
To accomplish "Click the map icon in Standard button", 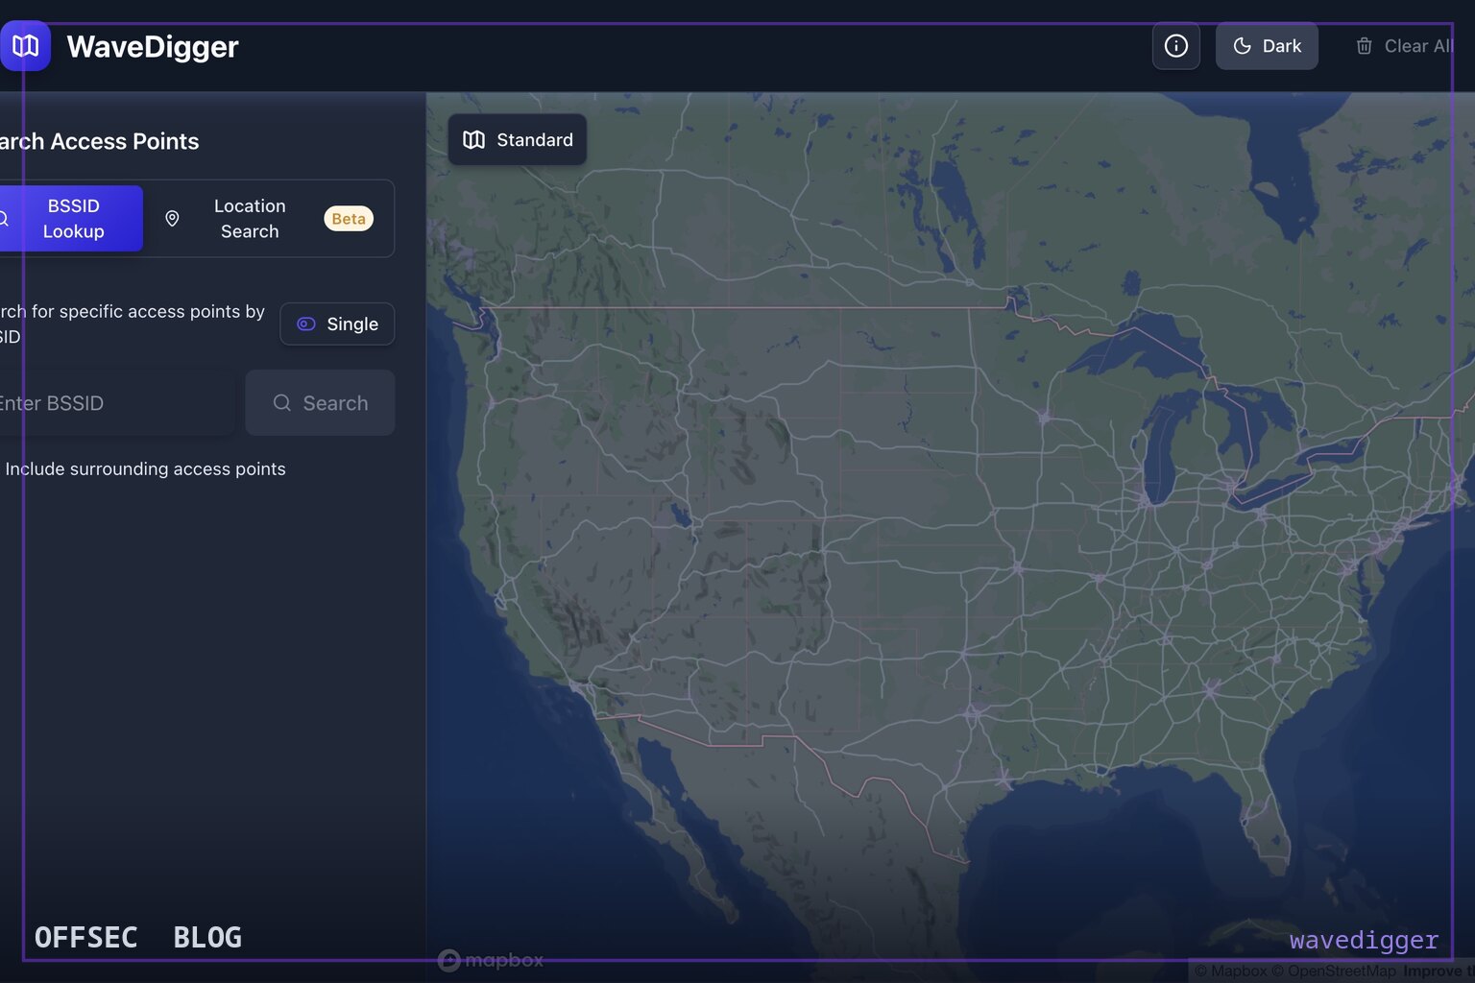I will (473, 140).
